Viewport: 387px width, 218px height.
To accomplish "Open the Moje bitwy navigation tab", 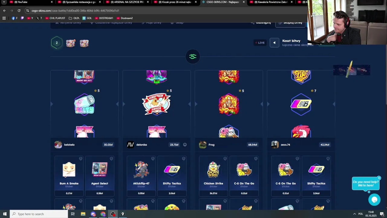I will click(x=151, y=23).
